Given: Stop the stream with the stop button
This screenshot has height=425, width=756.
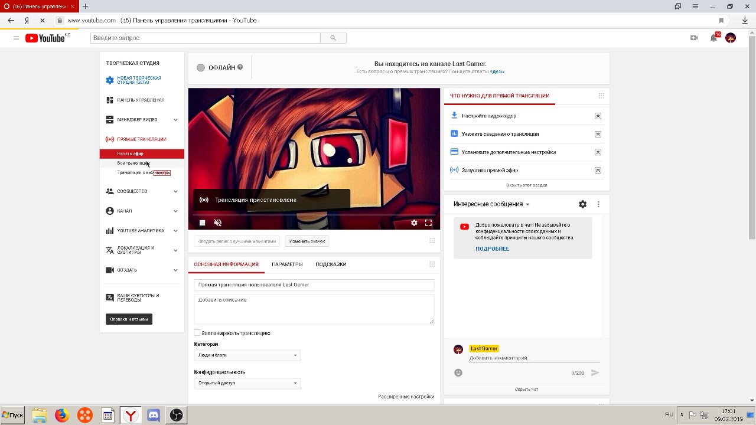Looking at the screenshot, I should coord(202,223).
